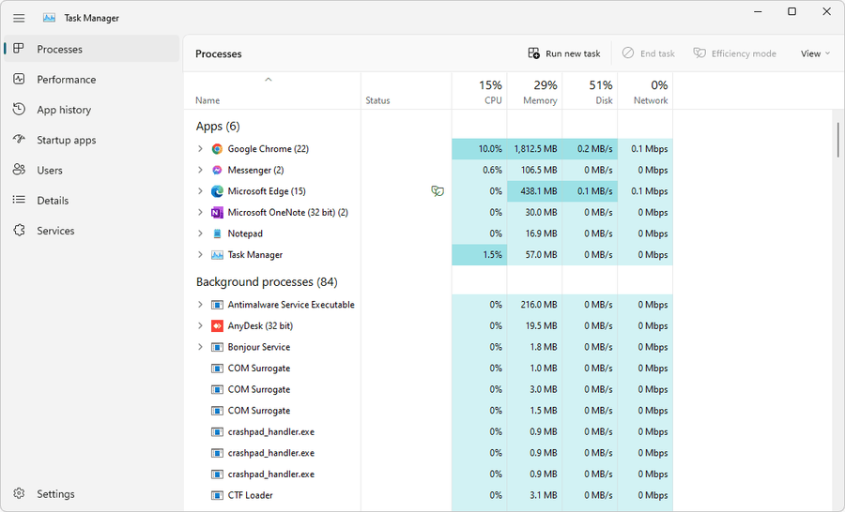The width and height of the screenshot is (845, 512).
Task: Click the Bonjour Service process icon
Action: pyautogui.click(x=217, y=347)
